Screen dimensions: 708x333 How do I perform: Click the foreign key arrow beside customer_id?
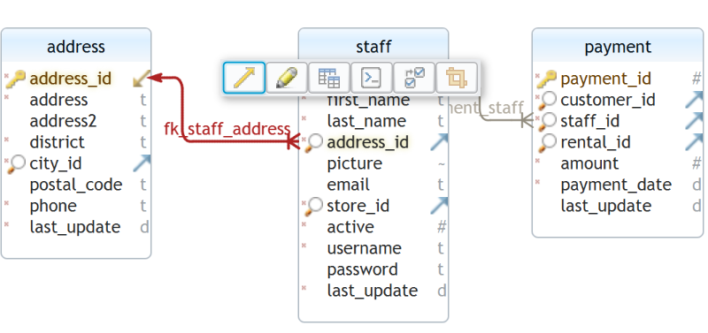[x=694, y=100]
